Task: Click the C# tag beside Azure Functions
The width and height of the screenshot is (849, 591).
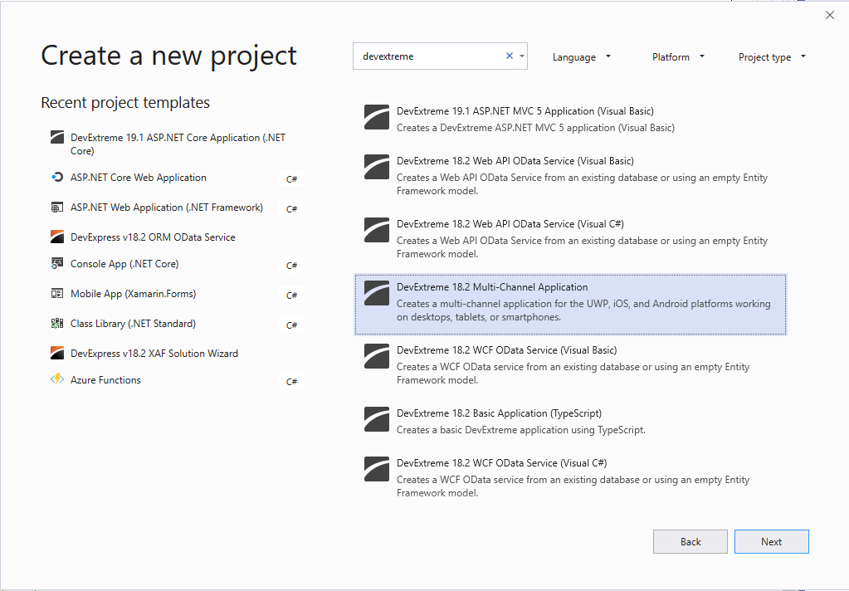Action: [292, 381]
